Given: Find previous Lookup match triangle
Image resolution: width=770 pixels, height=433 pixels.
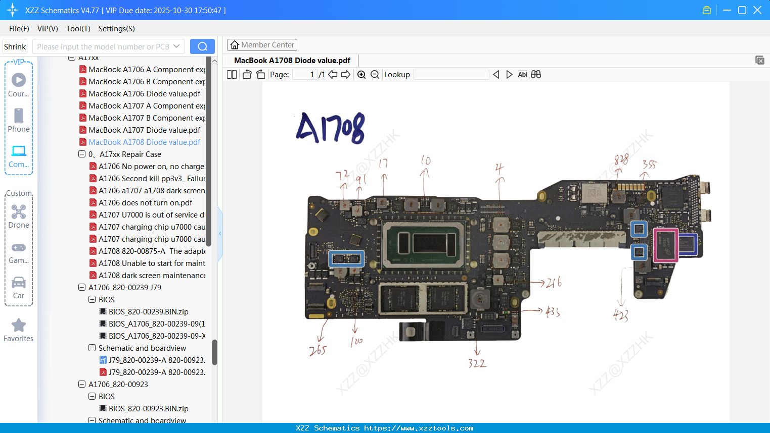Looking at the screenshot, I should click(x=496, y=75).
